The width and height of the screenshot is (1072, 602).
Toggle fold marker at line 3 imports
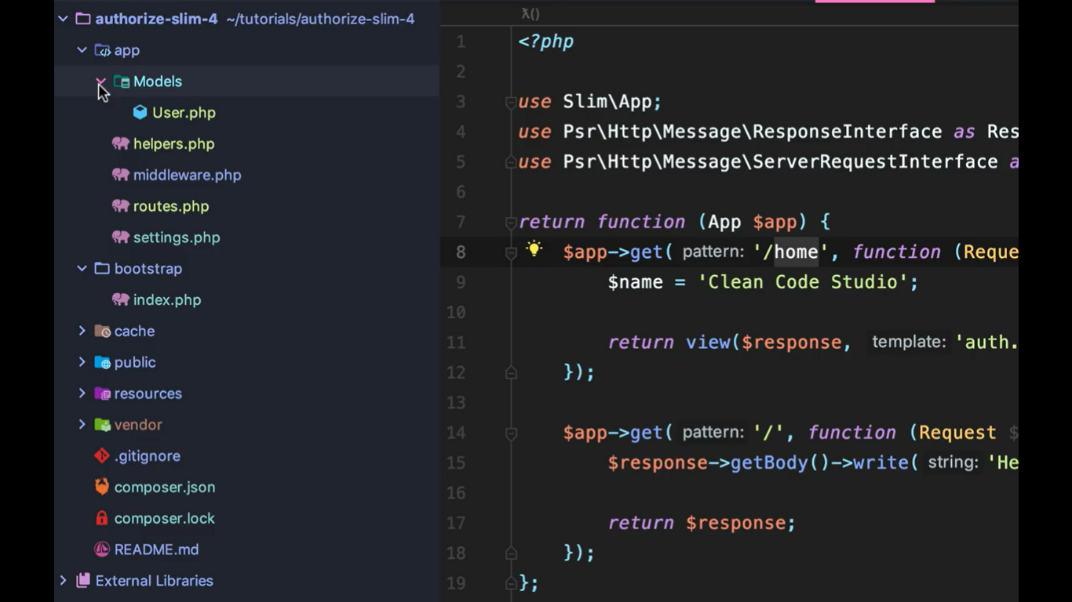click(511, 102)
